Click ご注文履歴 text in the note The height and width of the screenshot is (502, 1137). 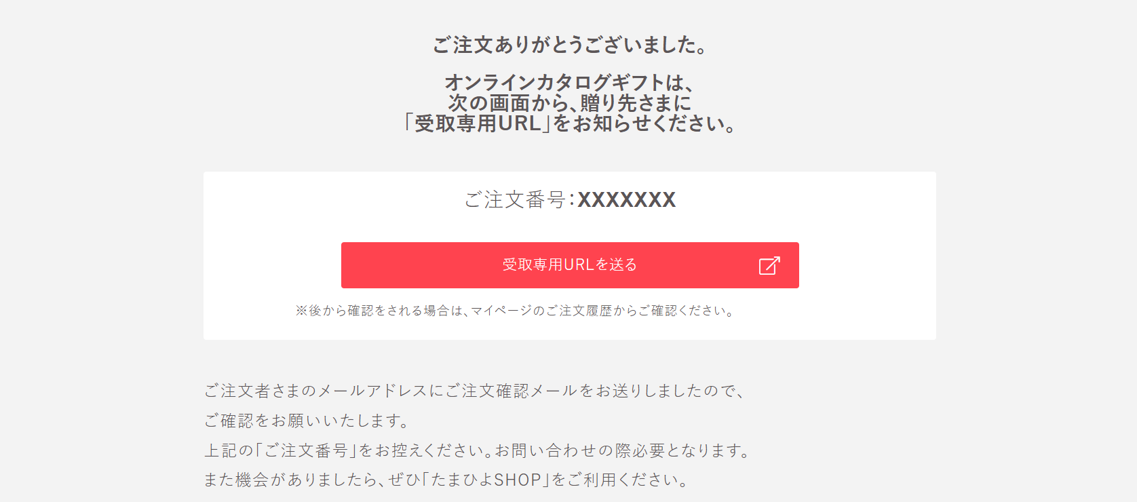(579, 311)
